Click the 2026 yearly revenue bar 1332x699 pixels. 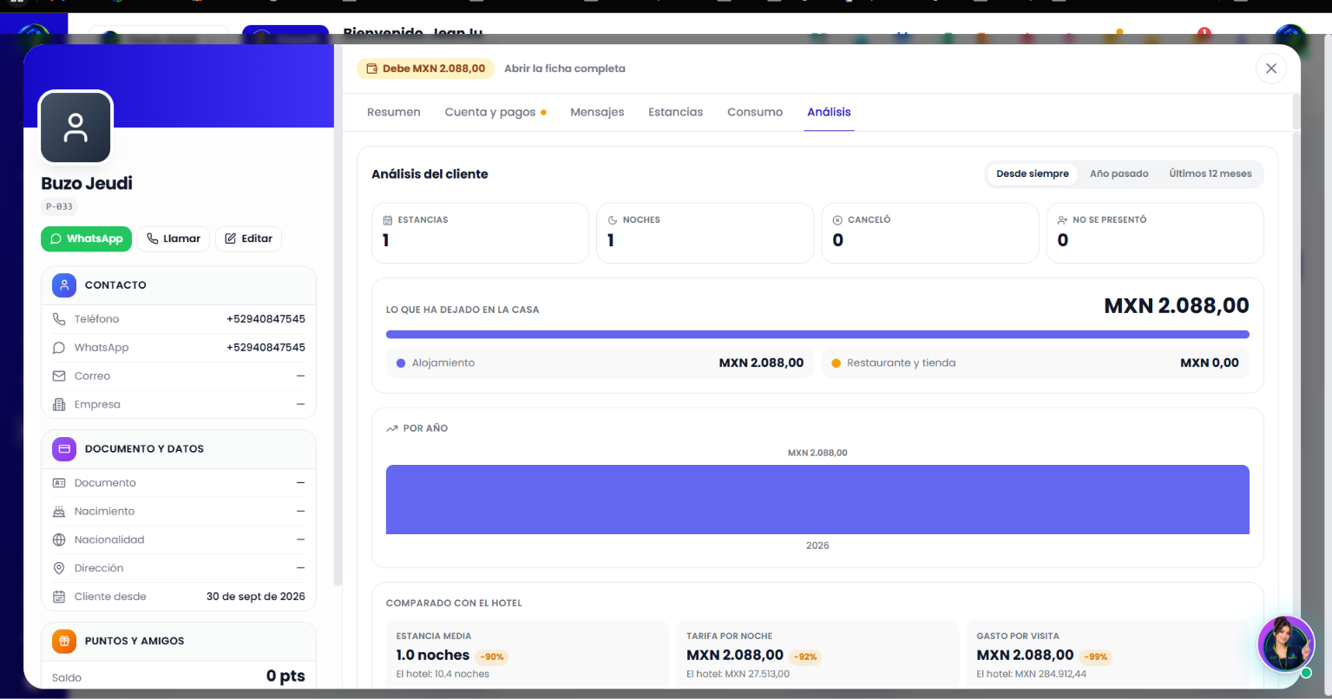coord(817,500)
